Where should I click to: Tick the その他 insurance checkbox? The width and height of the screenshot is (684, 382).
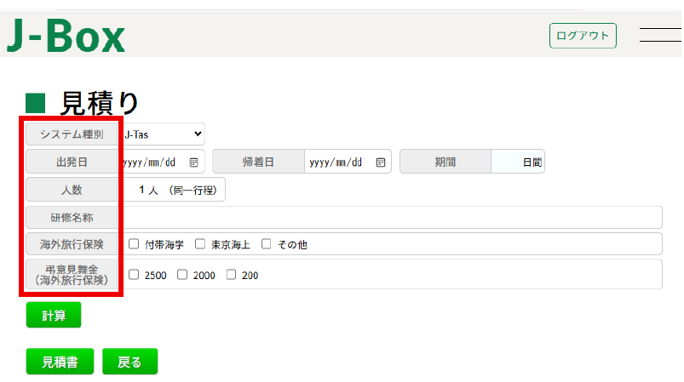tap(266, 244)
